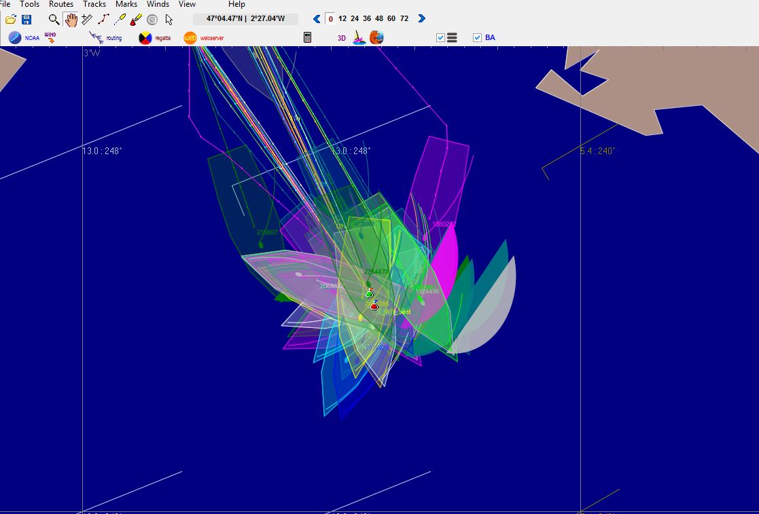Viewport: 759px width, 514px height.
Task: Save using the blue floppy disk icon
Action: pyautogui.click(x=27, y=19)
